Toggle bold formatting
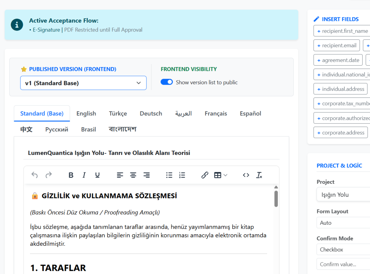Image resolution: width=370 pixels, height=274 pixels. point(71,175)
